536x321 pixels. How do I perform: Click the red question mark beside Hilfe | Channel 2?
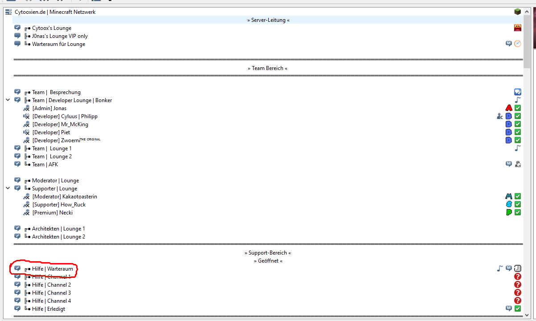pos(517,284)
